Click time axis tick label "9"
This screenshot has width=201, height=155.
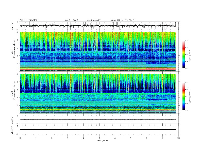point(162,138)
